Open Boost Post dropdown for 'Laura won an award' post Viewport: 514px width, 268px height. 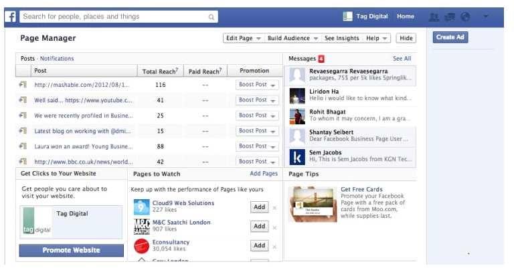click(257, 146)
